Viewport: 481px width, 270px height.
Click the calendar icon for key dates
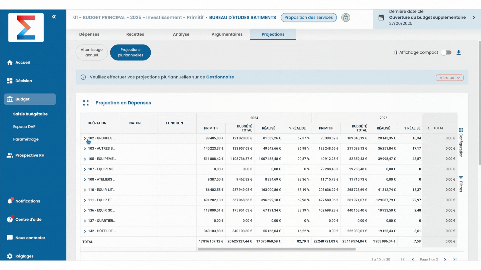(381, 17)
